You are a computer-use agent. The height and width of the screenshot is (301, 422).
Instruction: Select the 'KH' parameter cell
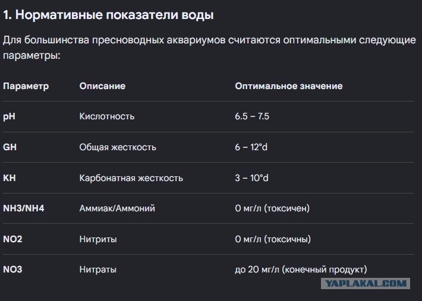[10, 178]
